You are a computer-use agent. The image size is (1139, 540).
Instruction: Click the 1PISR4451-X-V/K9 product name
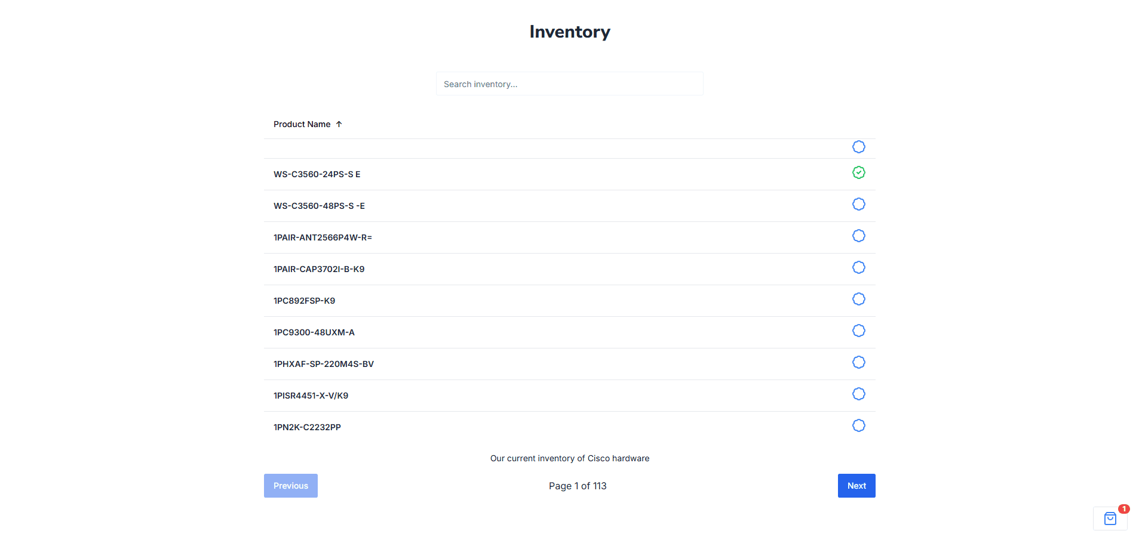(311, 396)
